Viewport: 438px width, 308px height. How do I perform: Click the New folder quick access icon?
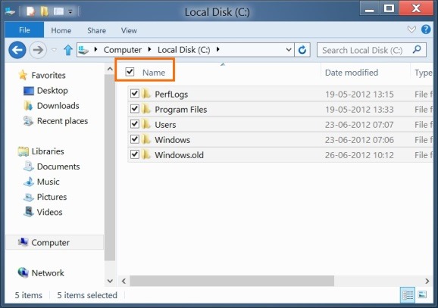click(45, 11)
